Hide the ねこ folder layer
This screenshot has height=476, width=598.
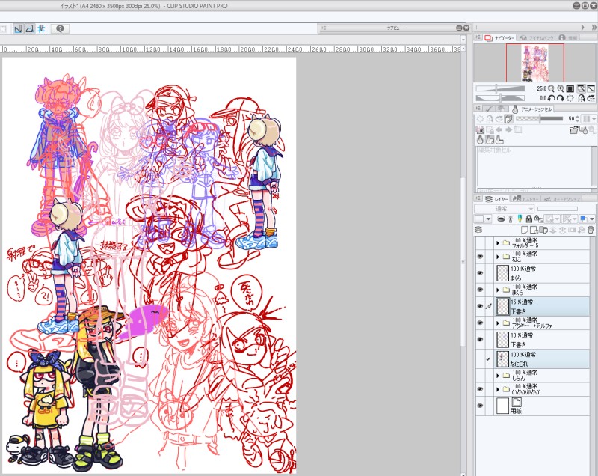point(480,257)
